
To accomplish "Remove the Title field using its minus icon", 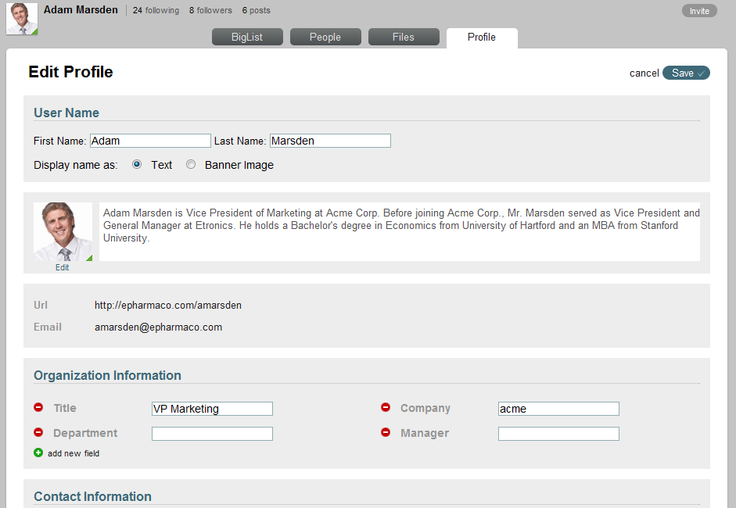I will [38, 407].
